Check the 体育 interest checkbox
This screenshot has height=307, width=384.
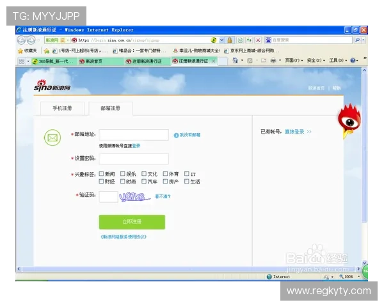pos(165,173)
